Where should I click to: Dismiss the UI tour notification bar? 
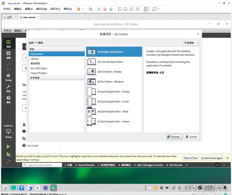(228, 158)
